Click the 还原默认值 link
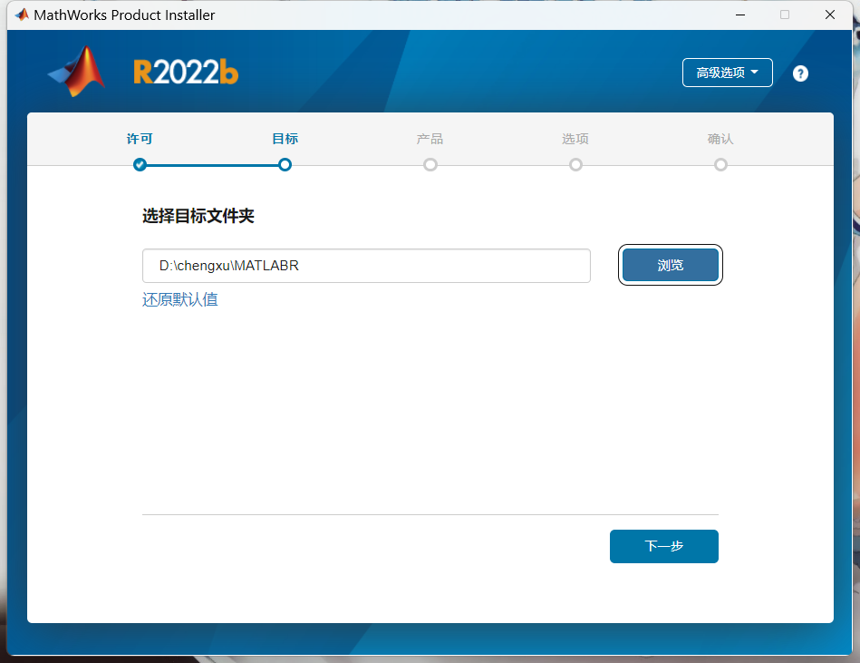Screen dimensions: 860x663 (180, 299)
